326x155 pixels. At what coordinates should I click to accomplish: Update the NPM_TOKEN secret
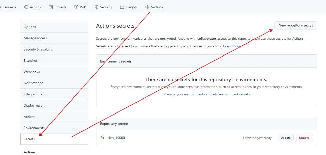[x=286, y=138]
